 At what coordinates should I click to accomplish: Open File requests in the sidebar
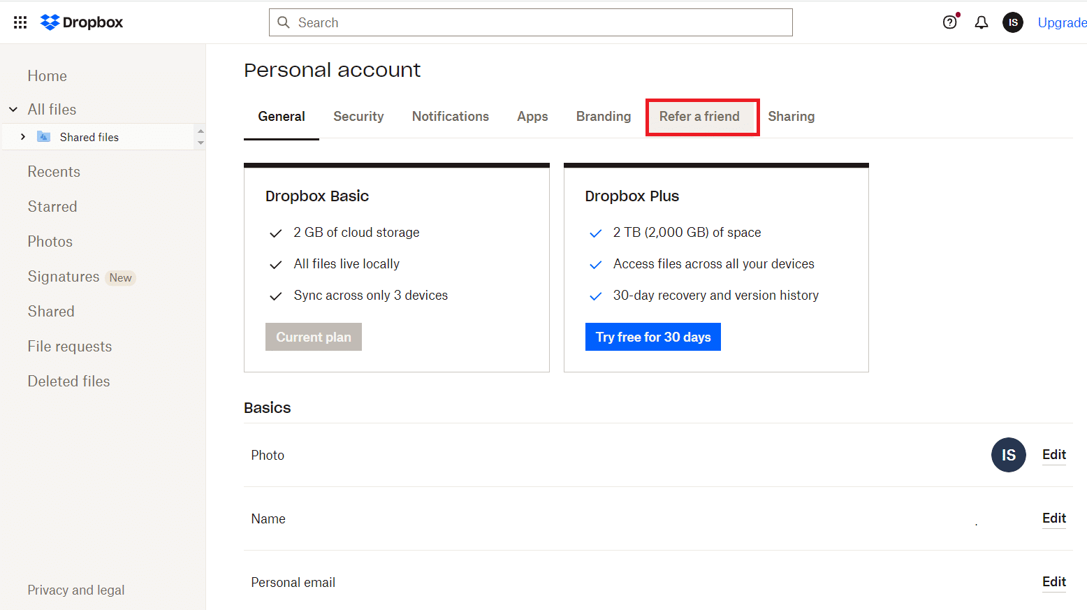(70, 347)
